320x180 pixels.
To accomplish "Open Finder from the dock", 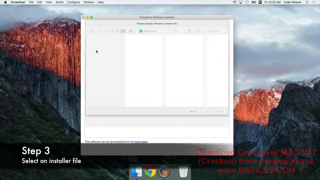I will [x=136, y=172].
